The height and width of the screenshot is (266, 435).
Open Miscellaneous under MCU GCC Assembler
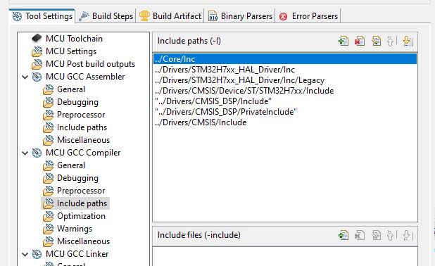(83, 140)
